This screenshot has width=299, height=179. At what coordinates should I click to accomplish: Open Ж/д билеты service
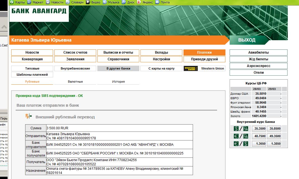[x=258, y=59]
